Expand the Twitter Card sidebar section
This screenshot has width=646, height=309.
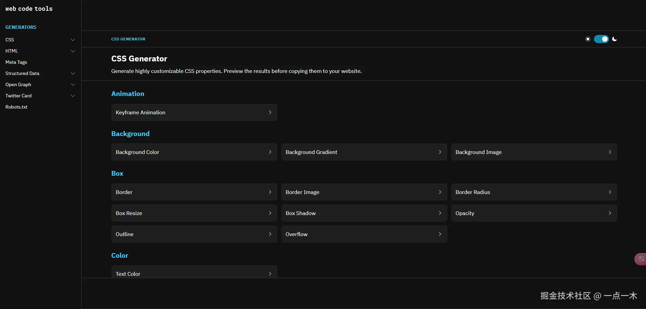tap(73, 96)
